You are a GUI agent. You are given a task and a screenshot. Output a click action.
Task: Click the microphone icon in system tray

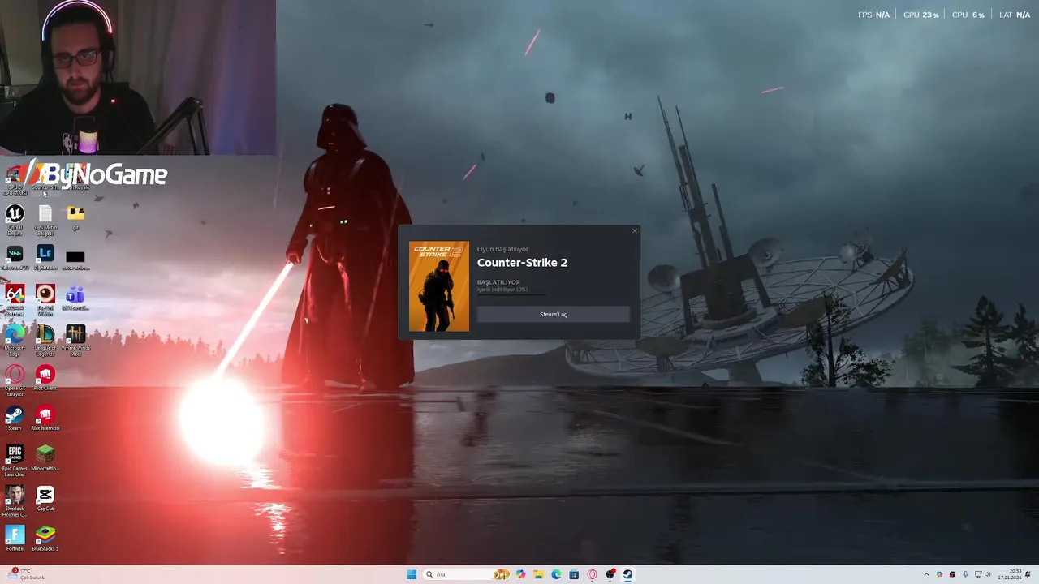coord(965,574)
